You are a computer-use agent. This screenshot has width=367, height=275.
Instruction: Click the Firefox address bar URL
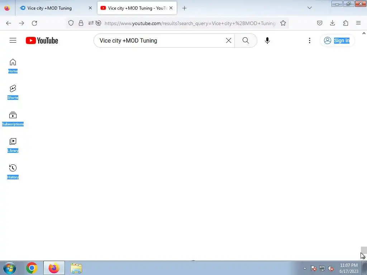pos(190,23)
